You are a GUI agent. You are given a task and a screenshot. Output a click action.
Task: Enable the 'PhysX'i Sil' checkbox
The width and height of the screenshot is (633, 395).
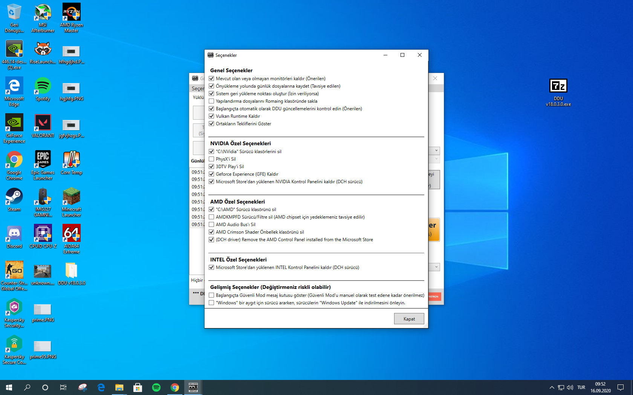tap(211, 159)
